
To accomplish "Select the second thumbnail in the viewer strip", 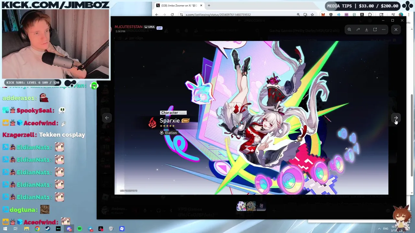I will [251, 206].
